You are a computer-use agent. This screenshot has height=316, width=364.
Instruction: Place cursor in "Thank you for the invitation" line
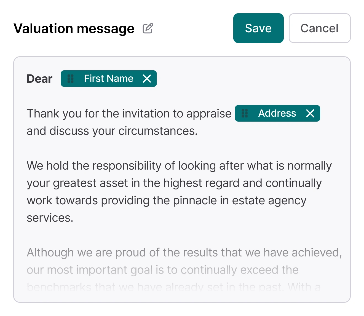coord(129,114)
